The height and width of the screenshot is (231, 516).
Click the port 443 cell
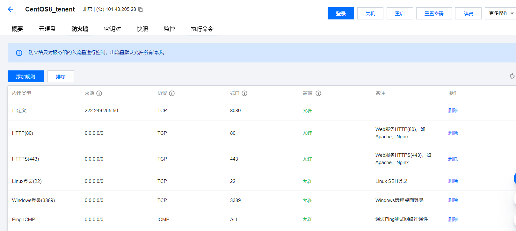[234, 159]
